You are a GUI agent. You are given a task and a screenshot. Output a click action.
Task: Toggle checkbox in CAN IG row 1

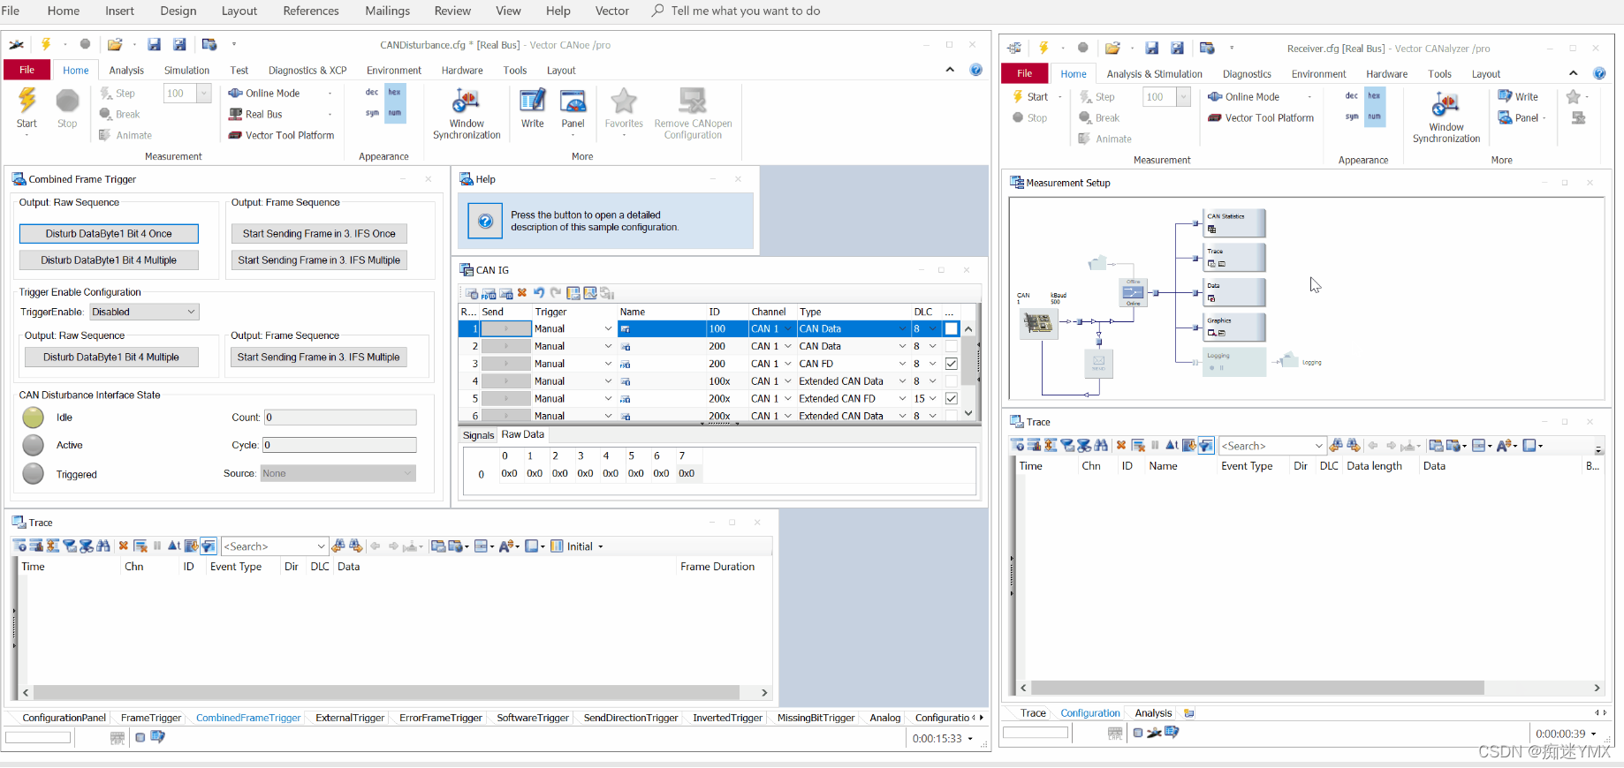tap(951, 329)
